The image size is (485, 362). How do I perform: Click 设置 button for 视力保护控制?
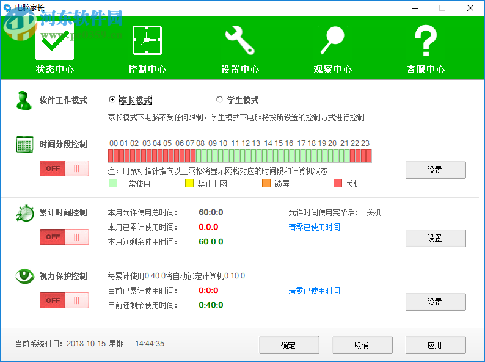click(436, 302)
